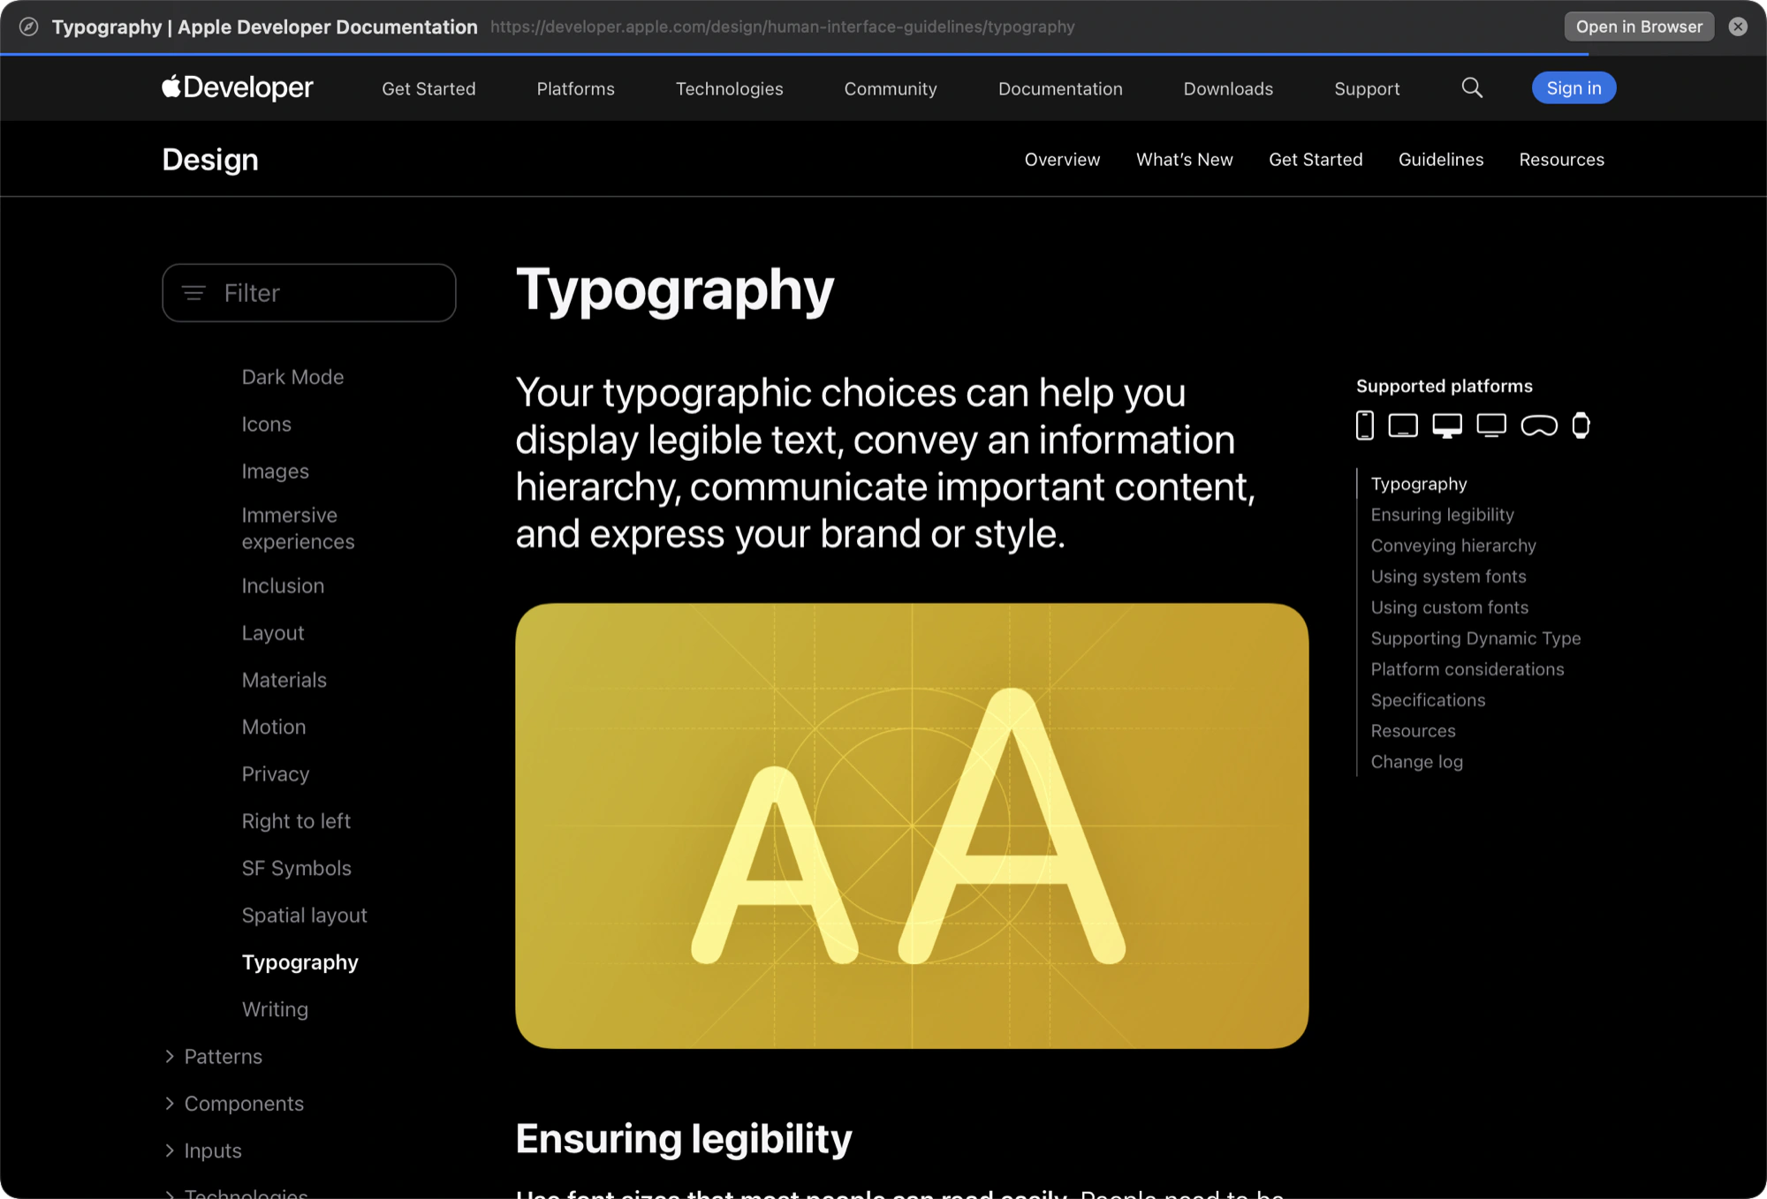Click the compass icon in title bar

(x=29, y=26)
